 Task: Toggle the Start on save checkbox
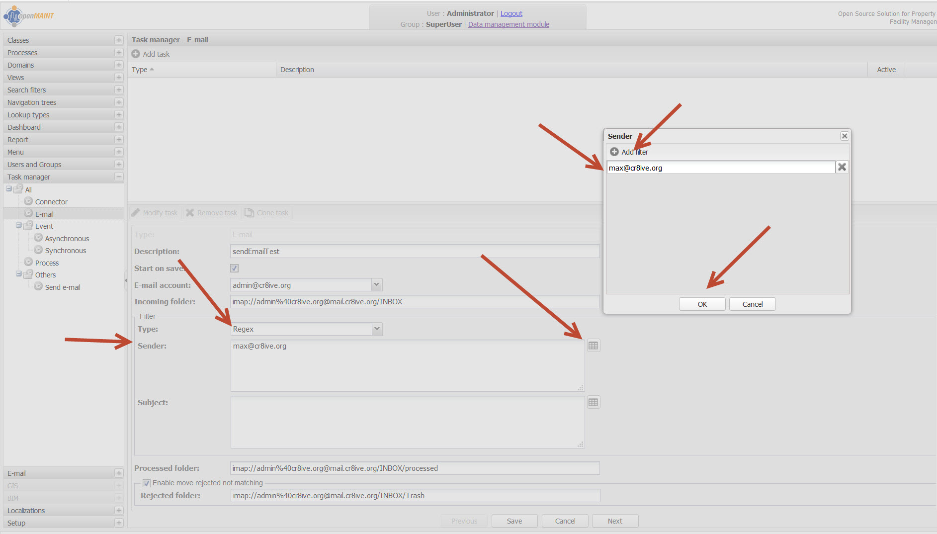pos(235,268)
